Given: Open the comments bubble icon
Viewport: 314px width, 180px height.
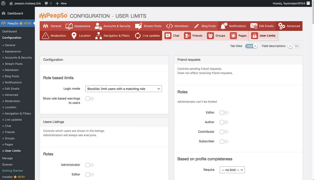Looking at the screenshot, I should (46, 3).
